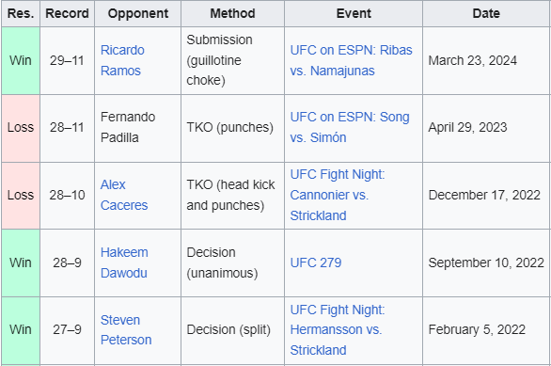551x366 pixels.
Task: Select the Method column header
Action: point(232,13)
